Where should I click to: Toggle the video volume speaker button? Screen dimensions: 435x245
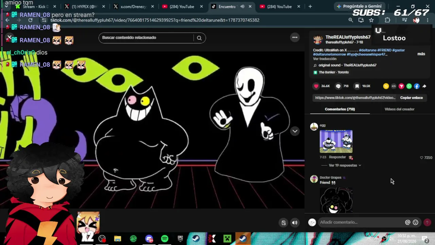coord(295,223)
